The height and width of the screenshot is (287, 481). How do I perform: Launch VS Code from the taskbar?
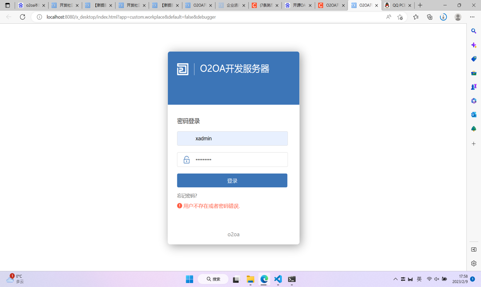click(278, 279)
